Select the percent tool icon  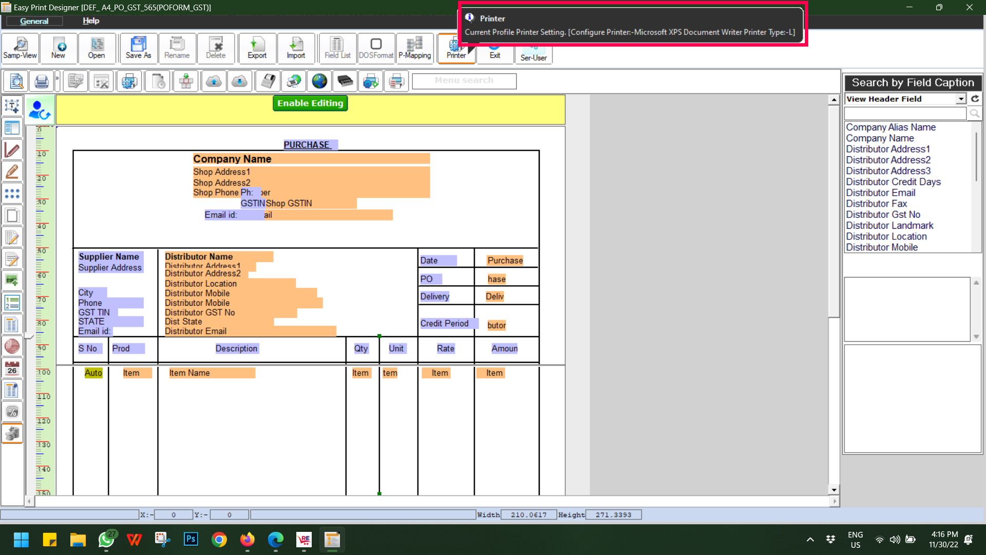(12, 412)
